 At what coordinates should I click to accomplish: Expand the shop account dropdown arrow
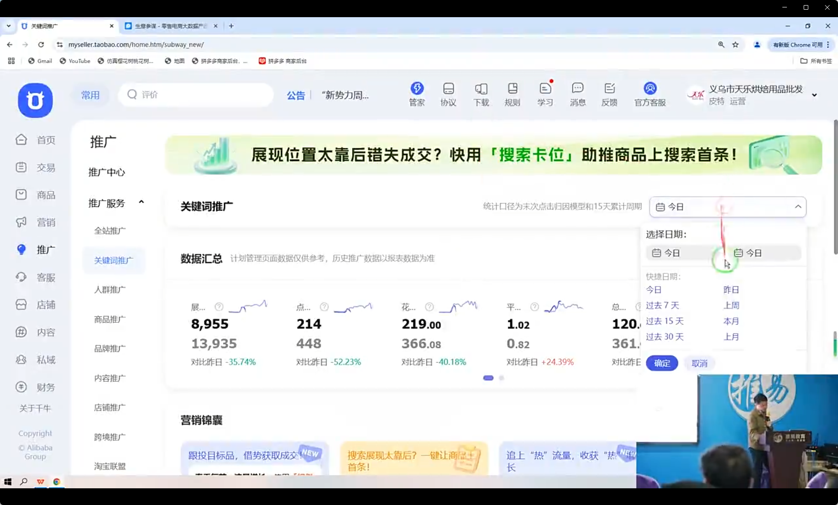pyautogui.click(x=814, y=95)
